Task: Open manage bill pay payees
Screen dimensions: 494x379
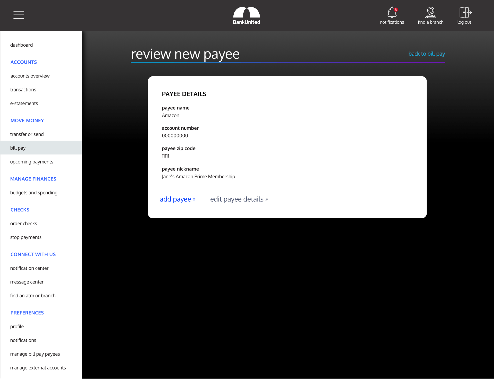Action: pyautogui.click(x=35, y=354)
